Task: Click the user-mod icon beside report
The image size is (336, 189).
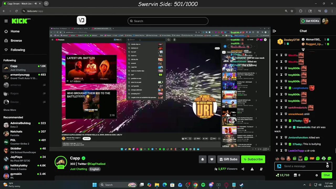Action: [261, 169]
